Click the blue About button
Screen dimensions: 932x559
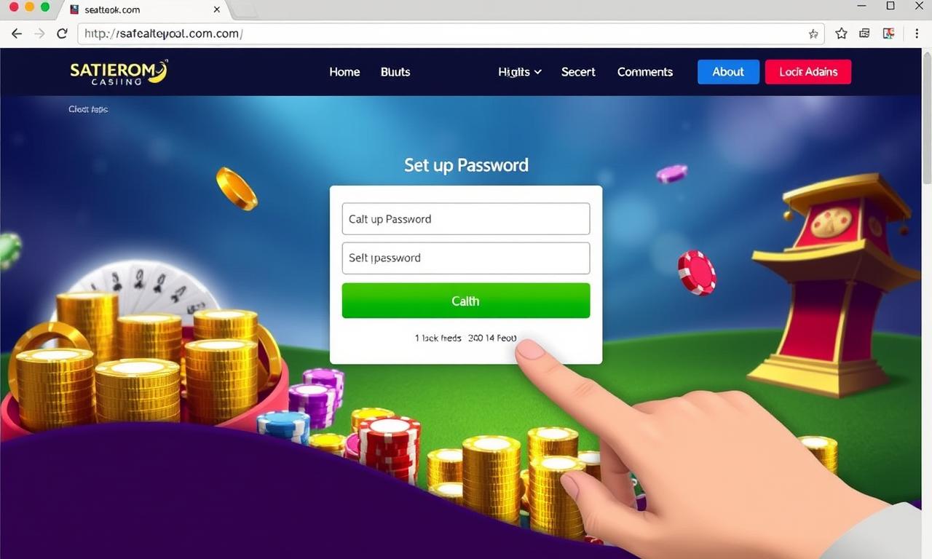pyautogui.click(x=728, y=72)
